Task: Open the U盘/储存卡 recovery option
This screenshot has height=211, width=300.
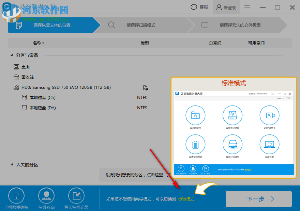Action: point(269,116)
